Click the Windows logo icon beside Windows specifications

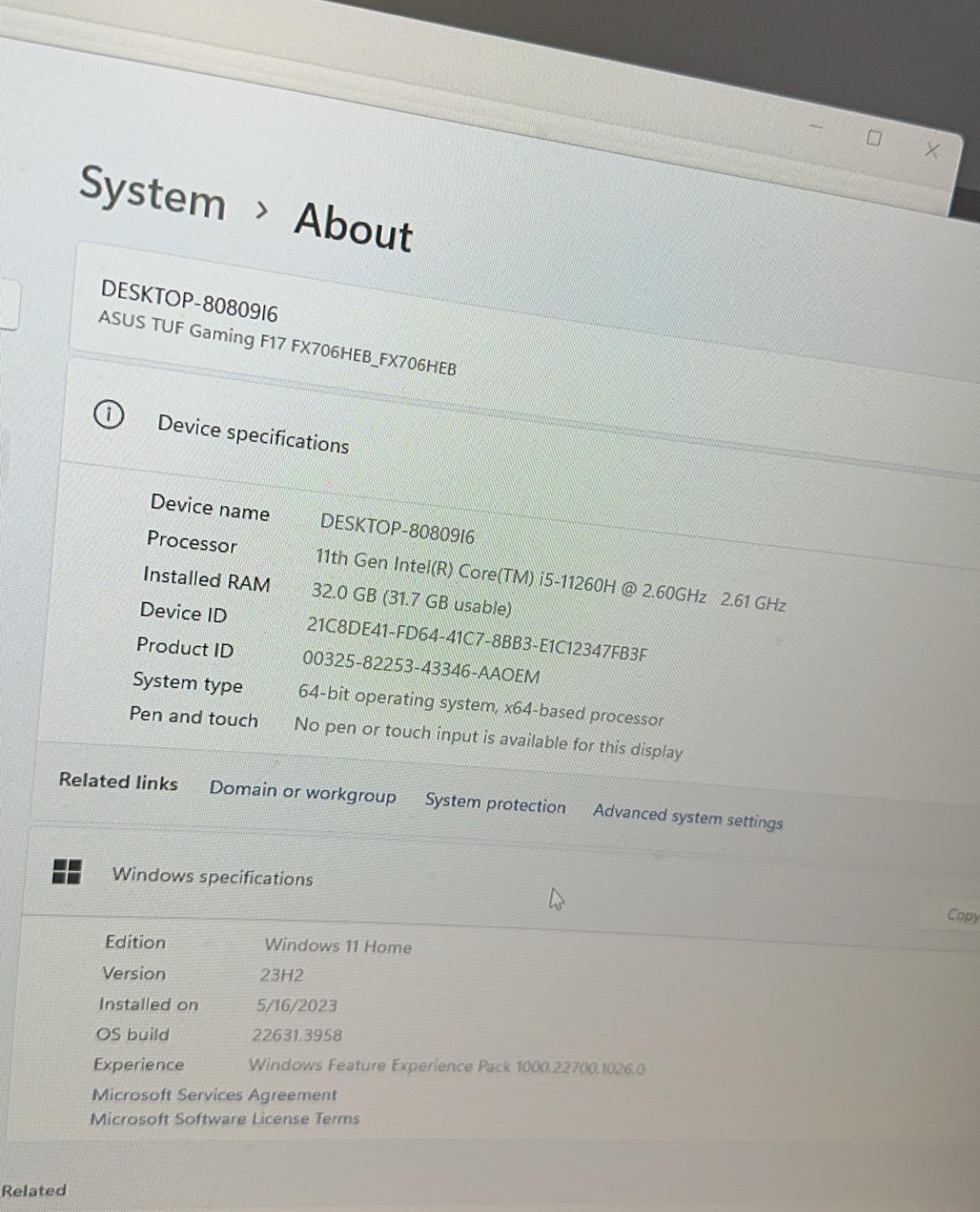click(66, 872)
